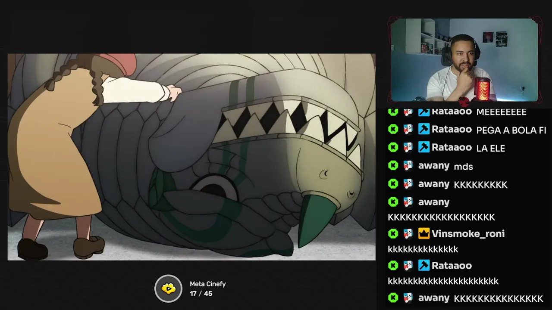Click green Kick badge in the 'LA ELE' row
This screenshot has width=552, height=310.
click(393, 147)
